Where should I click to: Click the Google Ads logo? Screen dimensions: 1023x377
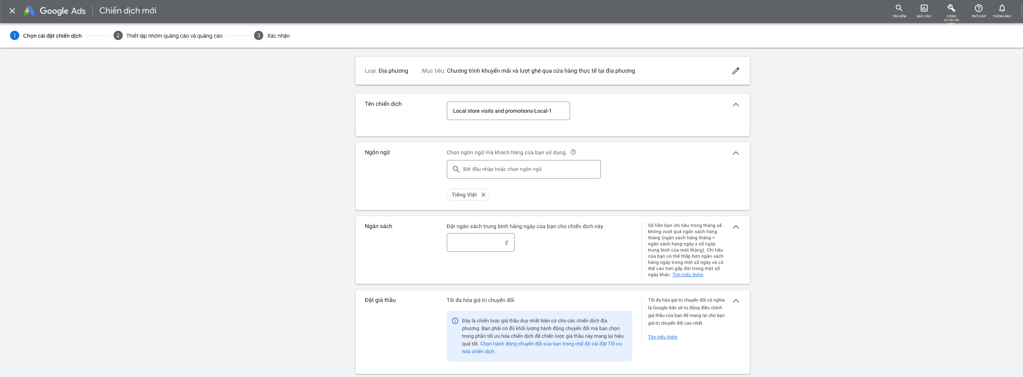pos(54,11)
